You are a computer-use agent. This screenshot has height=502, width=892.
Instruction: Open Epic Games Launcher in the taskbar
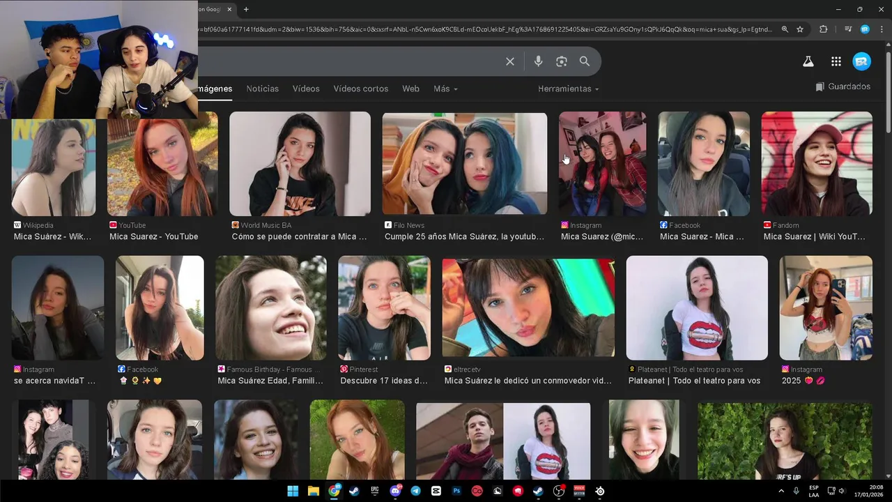tap(375, 491)
